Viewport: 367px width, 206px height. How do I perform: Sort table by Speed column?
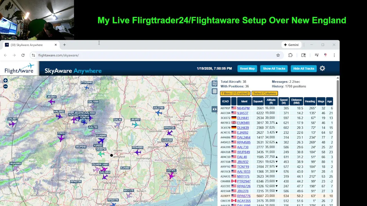click(x=284, y=101)
